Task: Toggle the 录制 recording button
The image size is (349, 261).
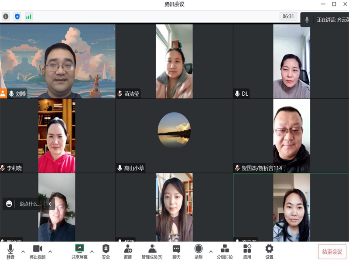Action: 198,251
